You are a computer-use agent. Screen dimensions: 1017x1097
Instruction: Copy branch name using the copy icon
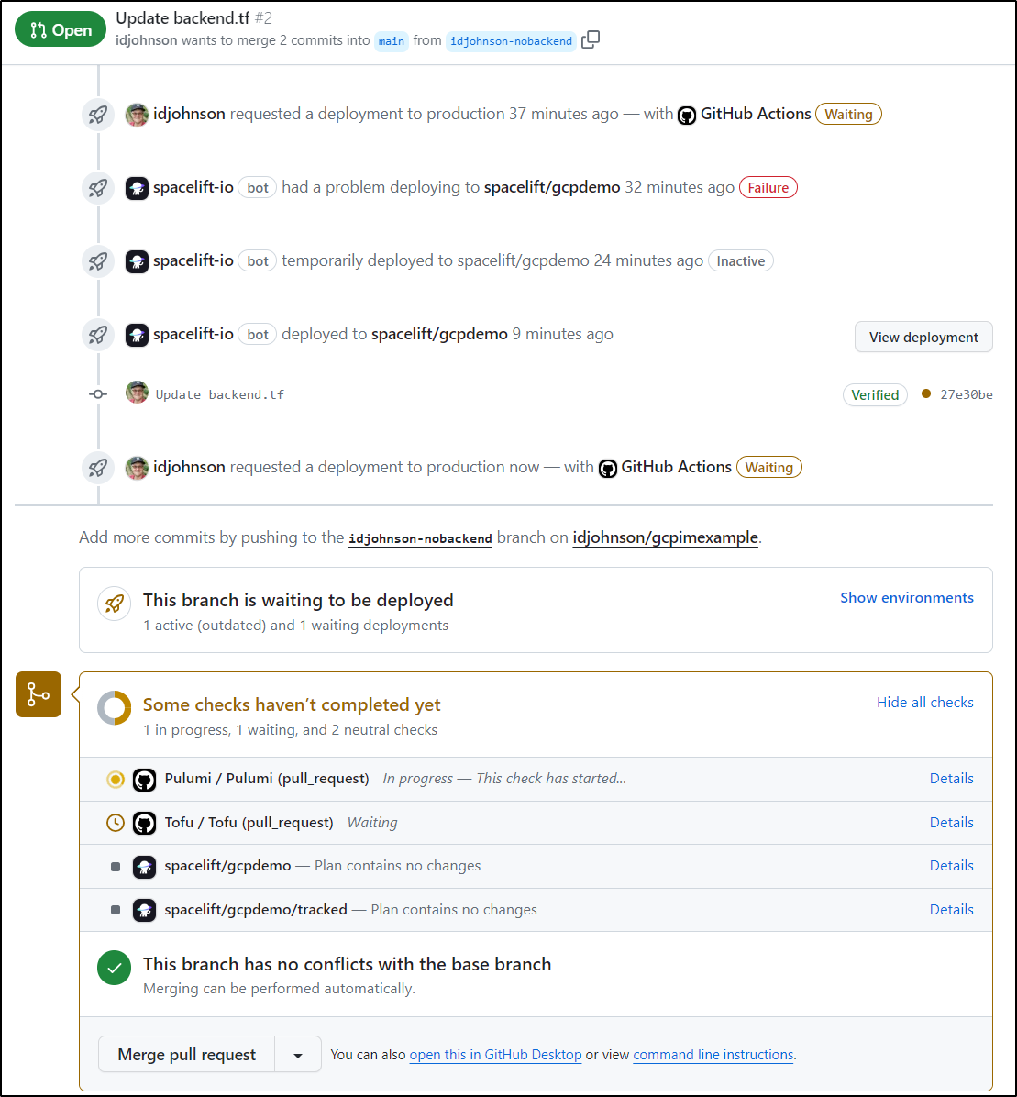click(x=591, y=39)
